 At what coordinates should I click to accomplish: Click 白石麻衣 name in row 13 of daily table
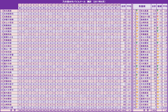(x=8, y=46)
